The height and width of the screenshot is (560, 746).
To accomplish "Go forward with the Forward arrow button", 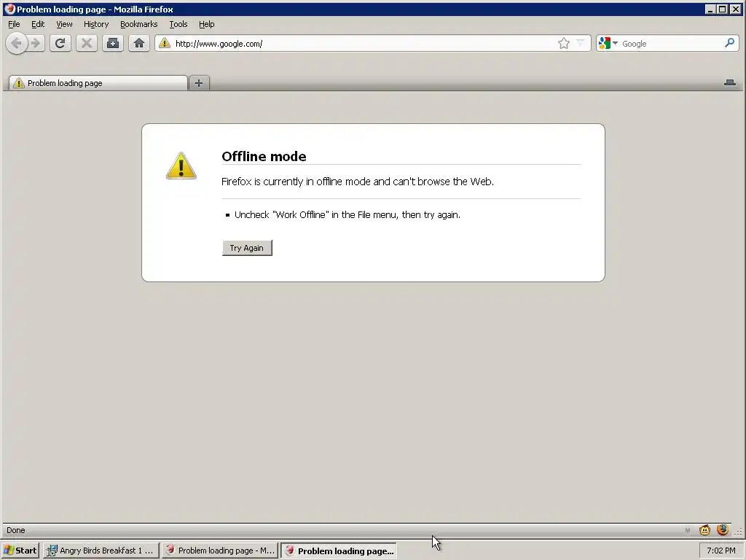I will click(36, 43).
